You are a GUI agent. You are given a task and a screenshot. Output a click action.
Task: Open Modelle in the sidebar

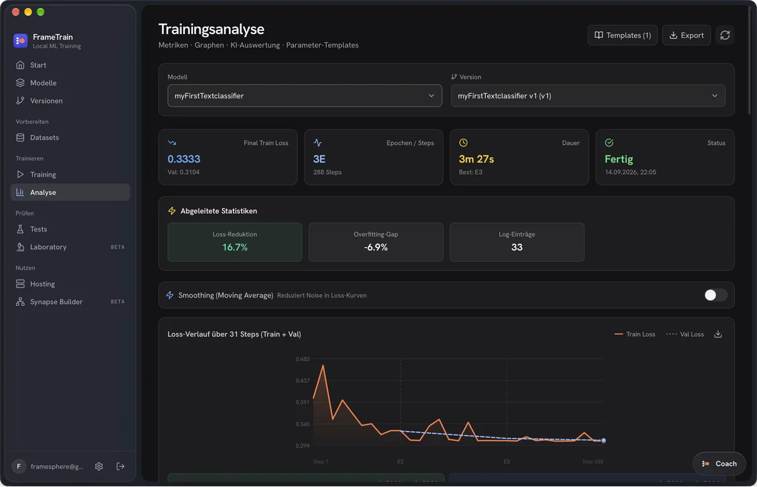71,83
